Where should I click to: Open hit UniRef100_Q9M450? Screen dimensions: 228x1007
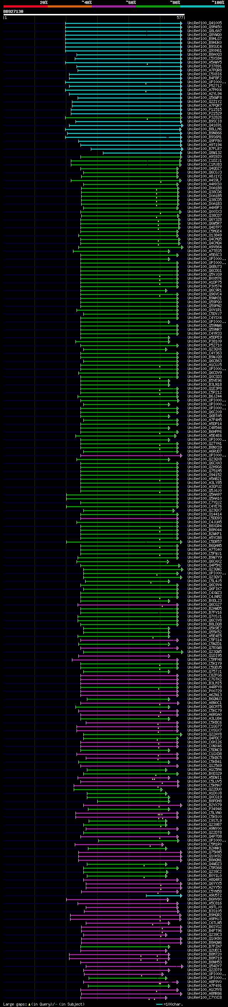(204, 27)
